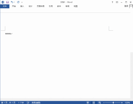133x104 pixels.
Task: Switch to the 视图 (View) tab
Action: tap(76, 6)
